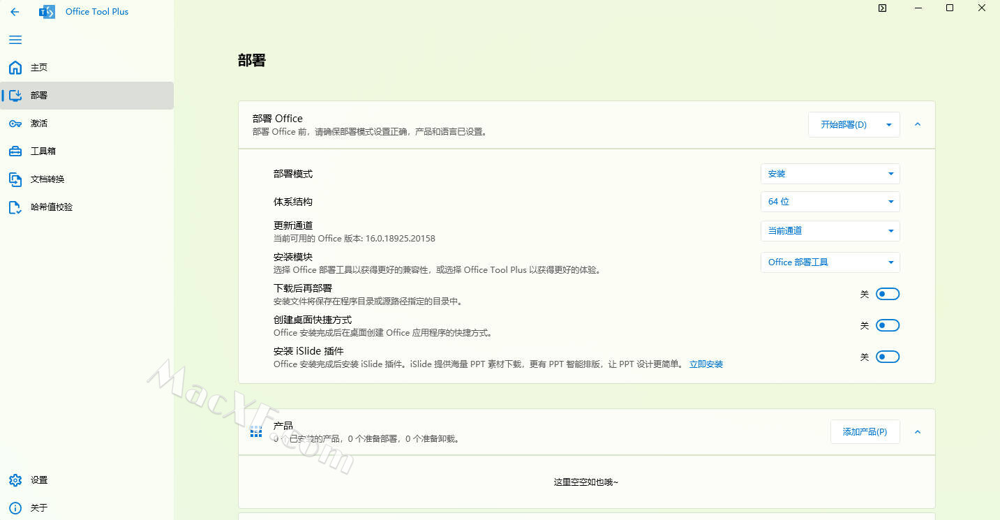Image resolution: width=1000 pixels, height=520 pixels.
Task: Collapse the 部署 Office section chevron
Action: click(918, 125)
